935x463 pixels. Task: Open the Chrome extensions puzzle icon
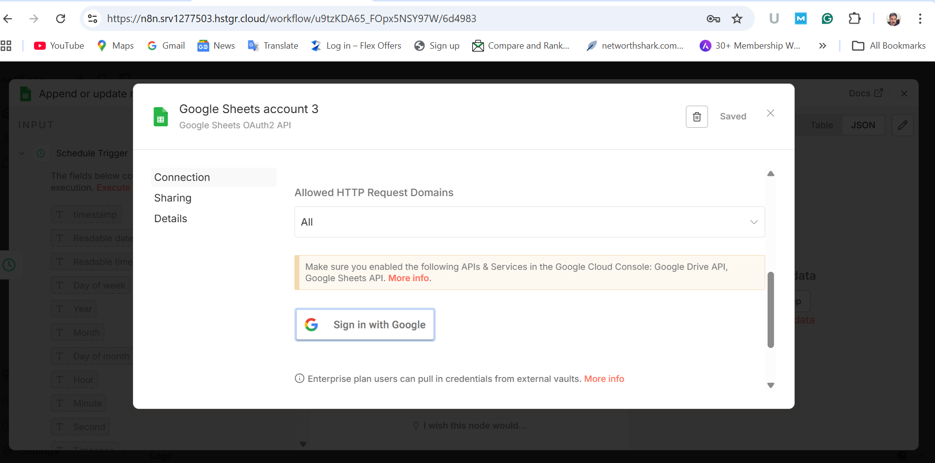[854, 19]
